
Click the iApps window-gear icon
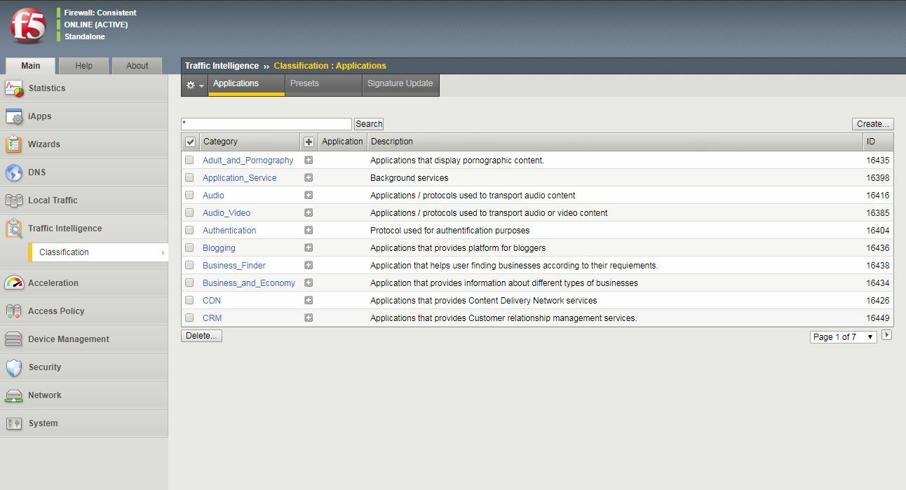14,116
